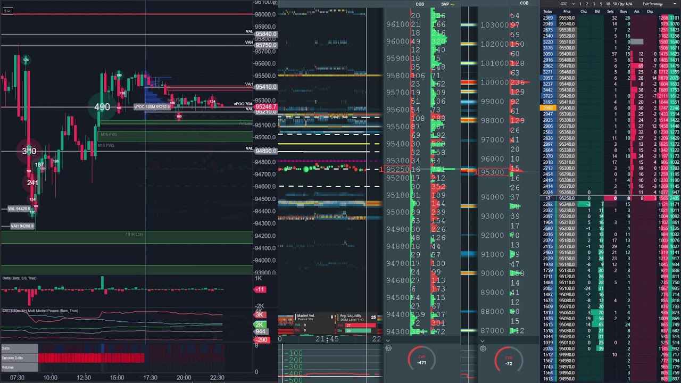Click the Bid column header in DOM

point(597,11)
